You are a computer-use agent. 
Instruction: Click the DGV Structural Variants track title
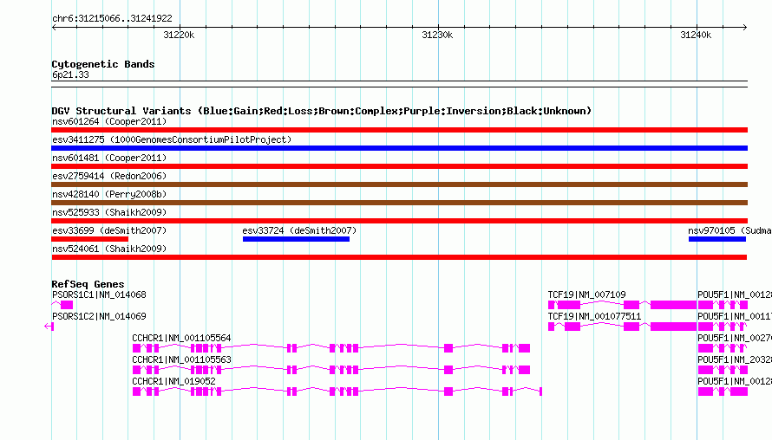(322, 111)
